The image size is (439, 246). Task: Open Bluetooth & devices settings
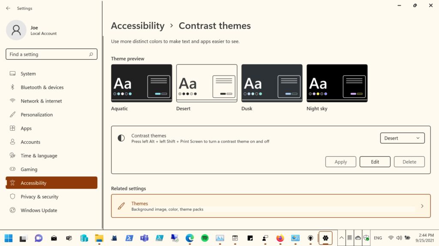click(42, 87)
